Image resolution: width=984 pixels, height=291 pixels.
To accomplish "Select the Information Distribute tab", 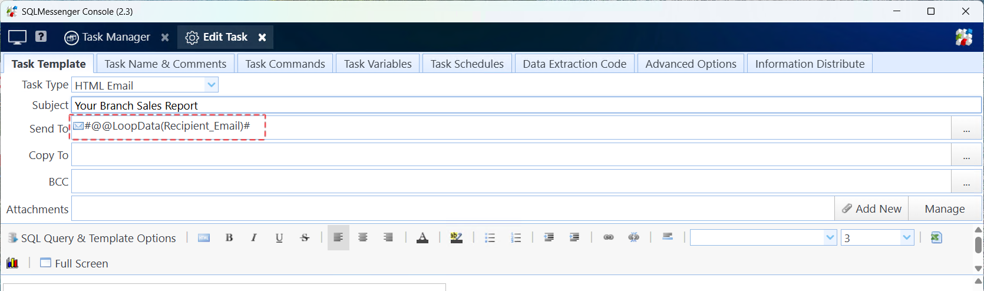I will point(810,64).
